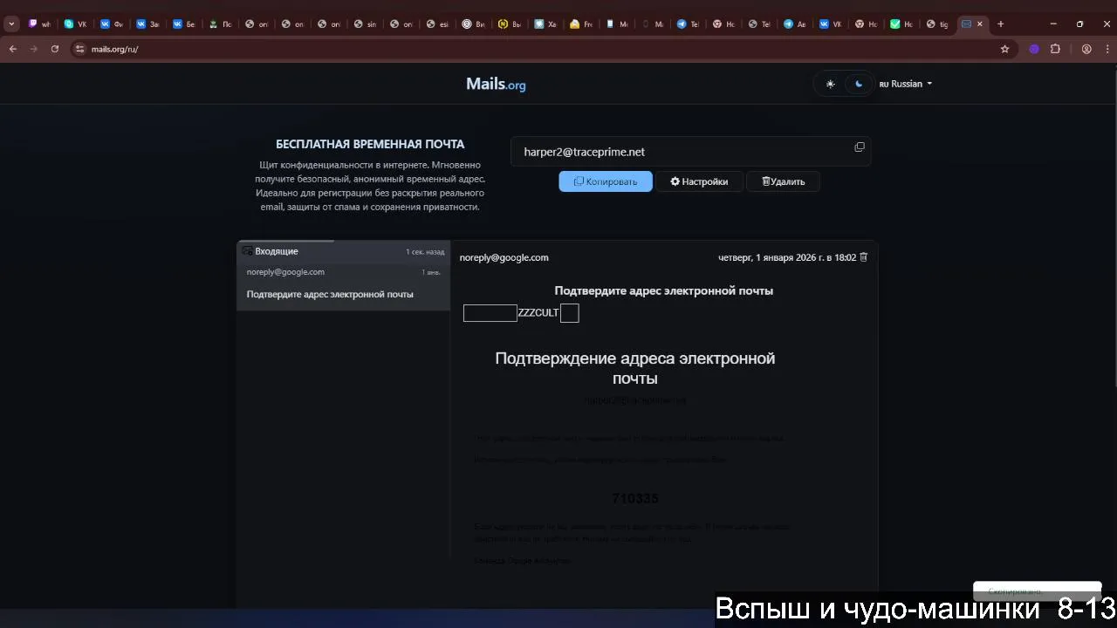Viewport: 1117px width, 628px height.
Task: Click the noreply@google.com sender in message header
Action: coord(504,257)
